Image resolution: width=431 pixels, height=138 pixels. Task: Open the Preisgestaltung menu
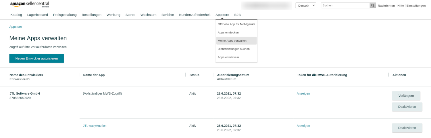(x=65, y=15)
